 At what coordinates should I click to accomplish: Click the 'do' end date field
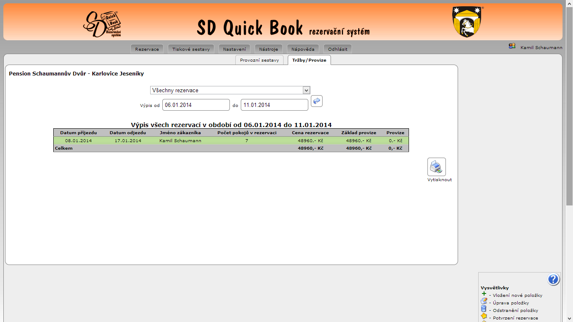tap(274, 105)
